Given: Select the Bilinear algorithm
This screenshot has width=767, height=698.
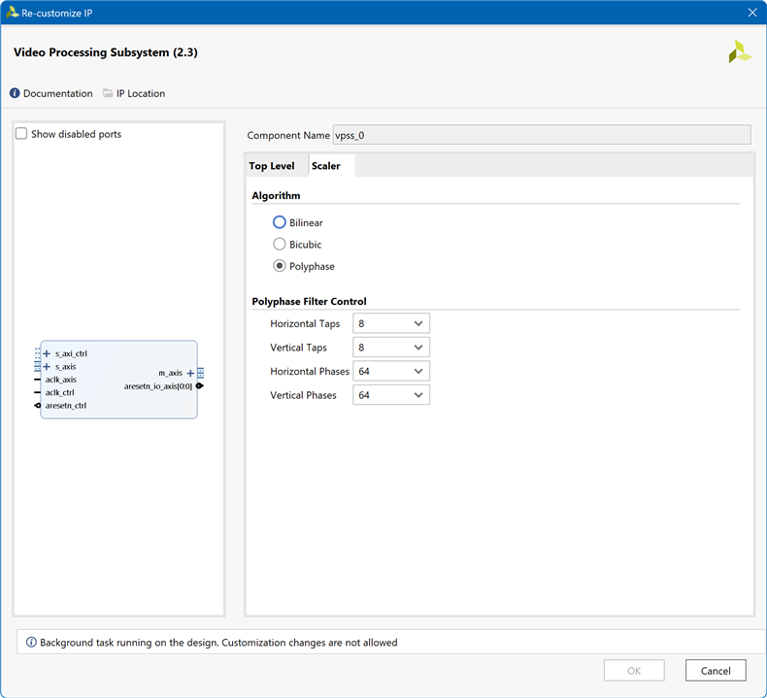Looking at the screenshot, I should (280, 222).
